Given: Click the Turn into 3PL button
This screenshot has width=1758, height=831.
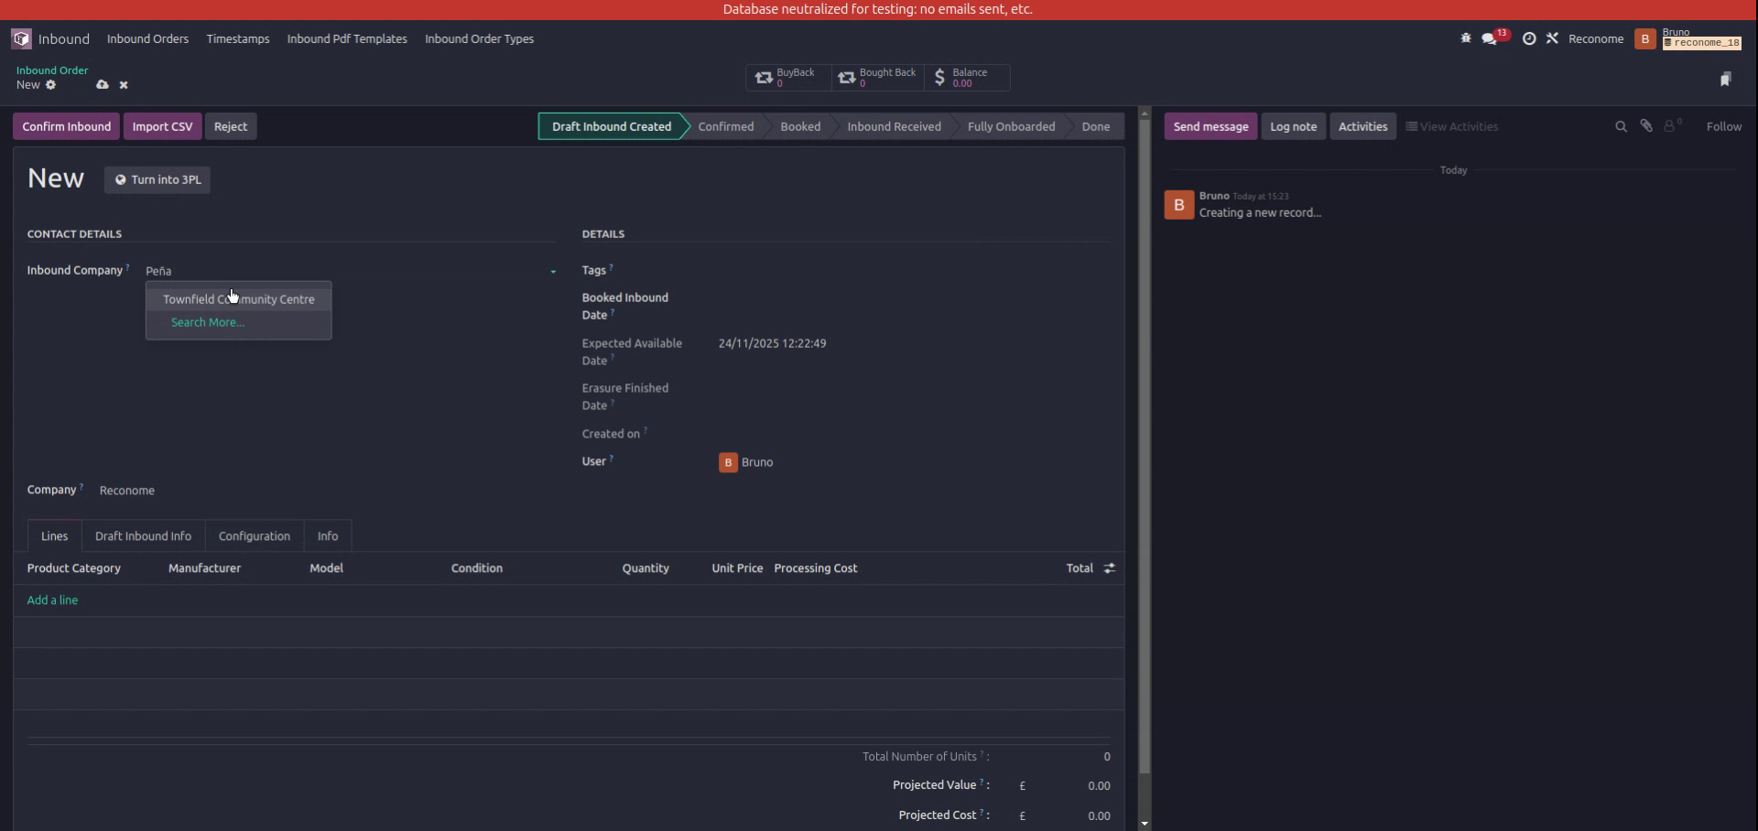Looking at the screenshot, I should click(157, 179).
